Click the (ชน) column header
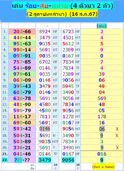The height and width of the screenshot is (171, 124). click(102, 26)
